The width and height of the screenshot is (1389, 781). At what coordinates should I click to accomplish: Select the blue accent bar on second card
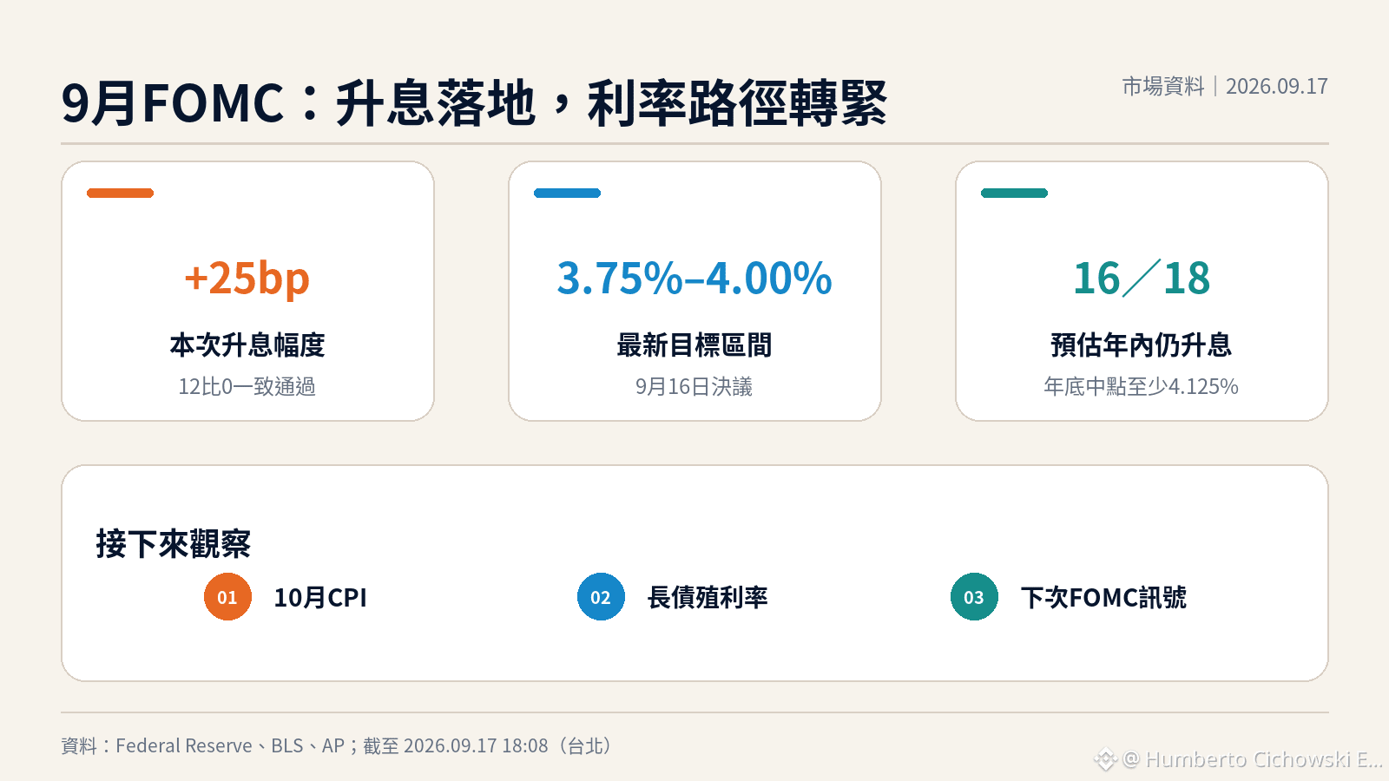567,193
